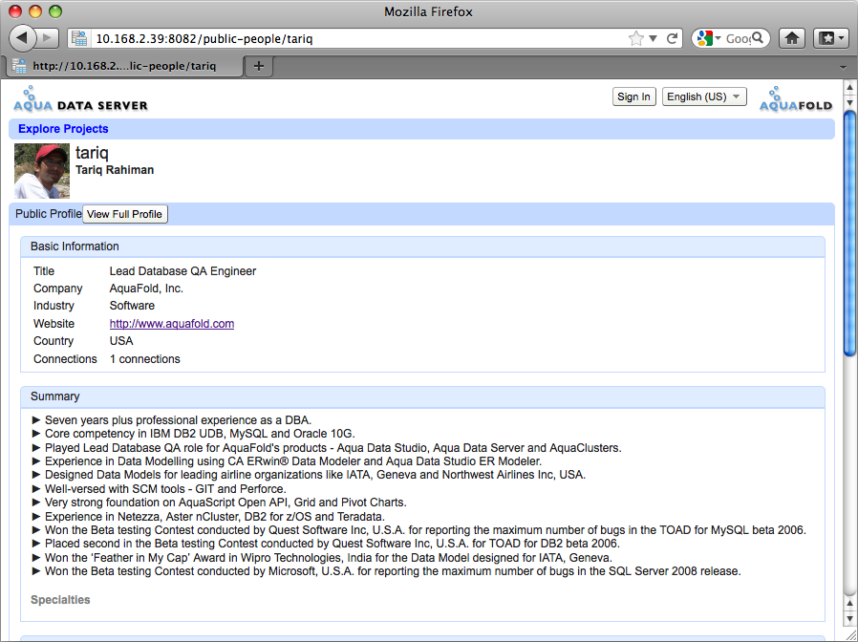
Task: Go forward with the forward arrow button
Action: coord(48,38)
